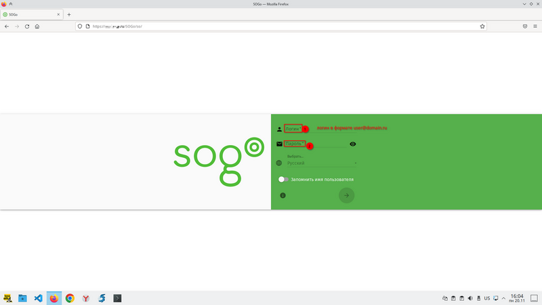Open Google Chrome from the taskbar

point(70,298)
